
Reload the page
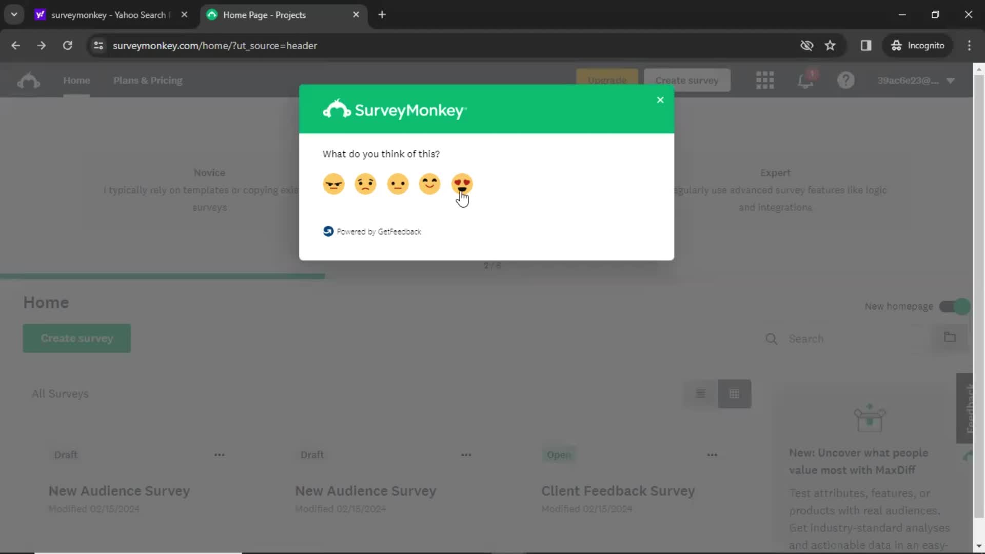click(x=67, y=46)
